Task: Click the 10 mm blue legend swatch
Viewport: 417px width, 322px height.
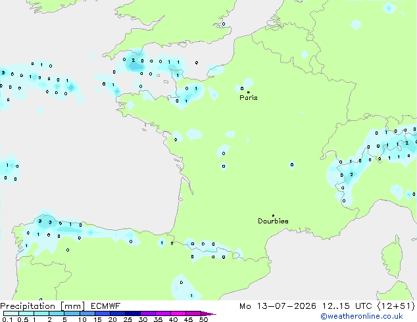Action: (87, 313)
